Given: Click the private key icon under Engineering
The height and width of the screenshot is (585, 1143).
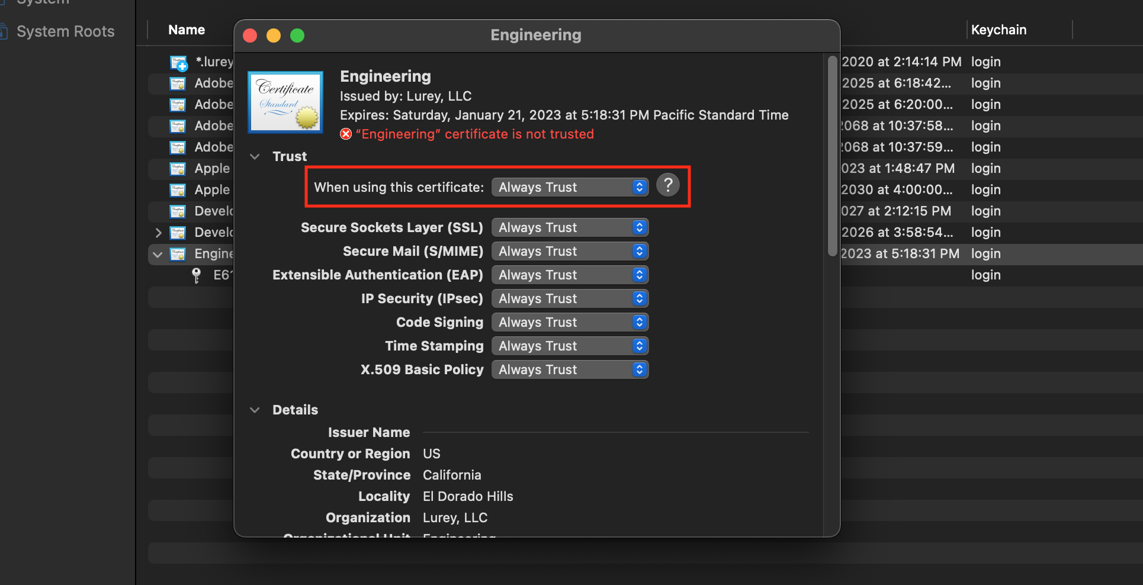Looking at the screenshot, I should coord(197,275).
